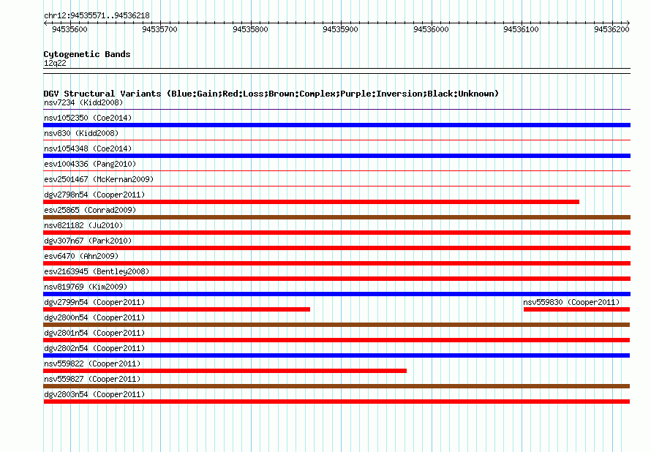The image size is (651, 452).
Task: Click the dgv2803n54 (Cooper2011) label
Action: 94,394
